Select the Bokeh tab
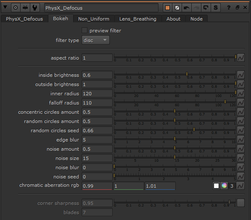This screenshot has height=220, width=251. point(61,18)
